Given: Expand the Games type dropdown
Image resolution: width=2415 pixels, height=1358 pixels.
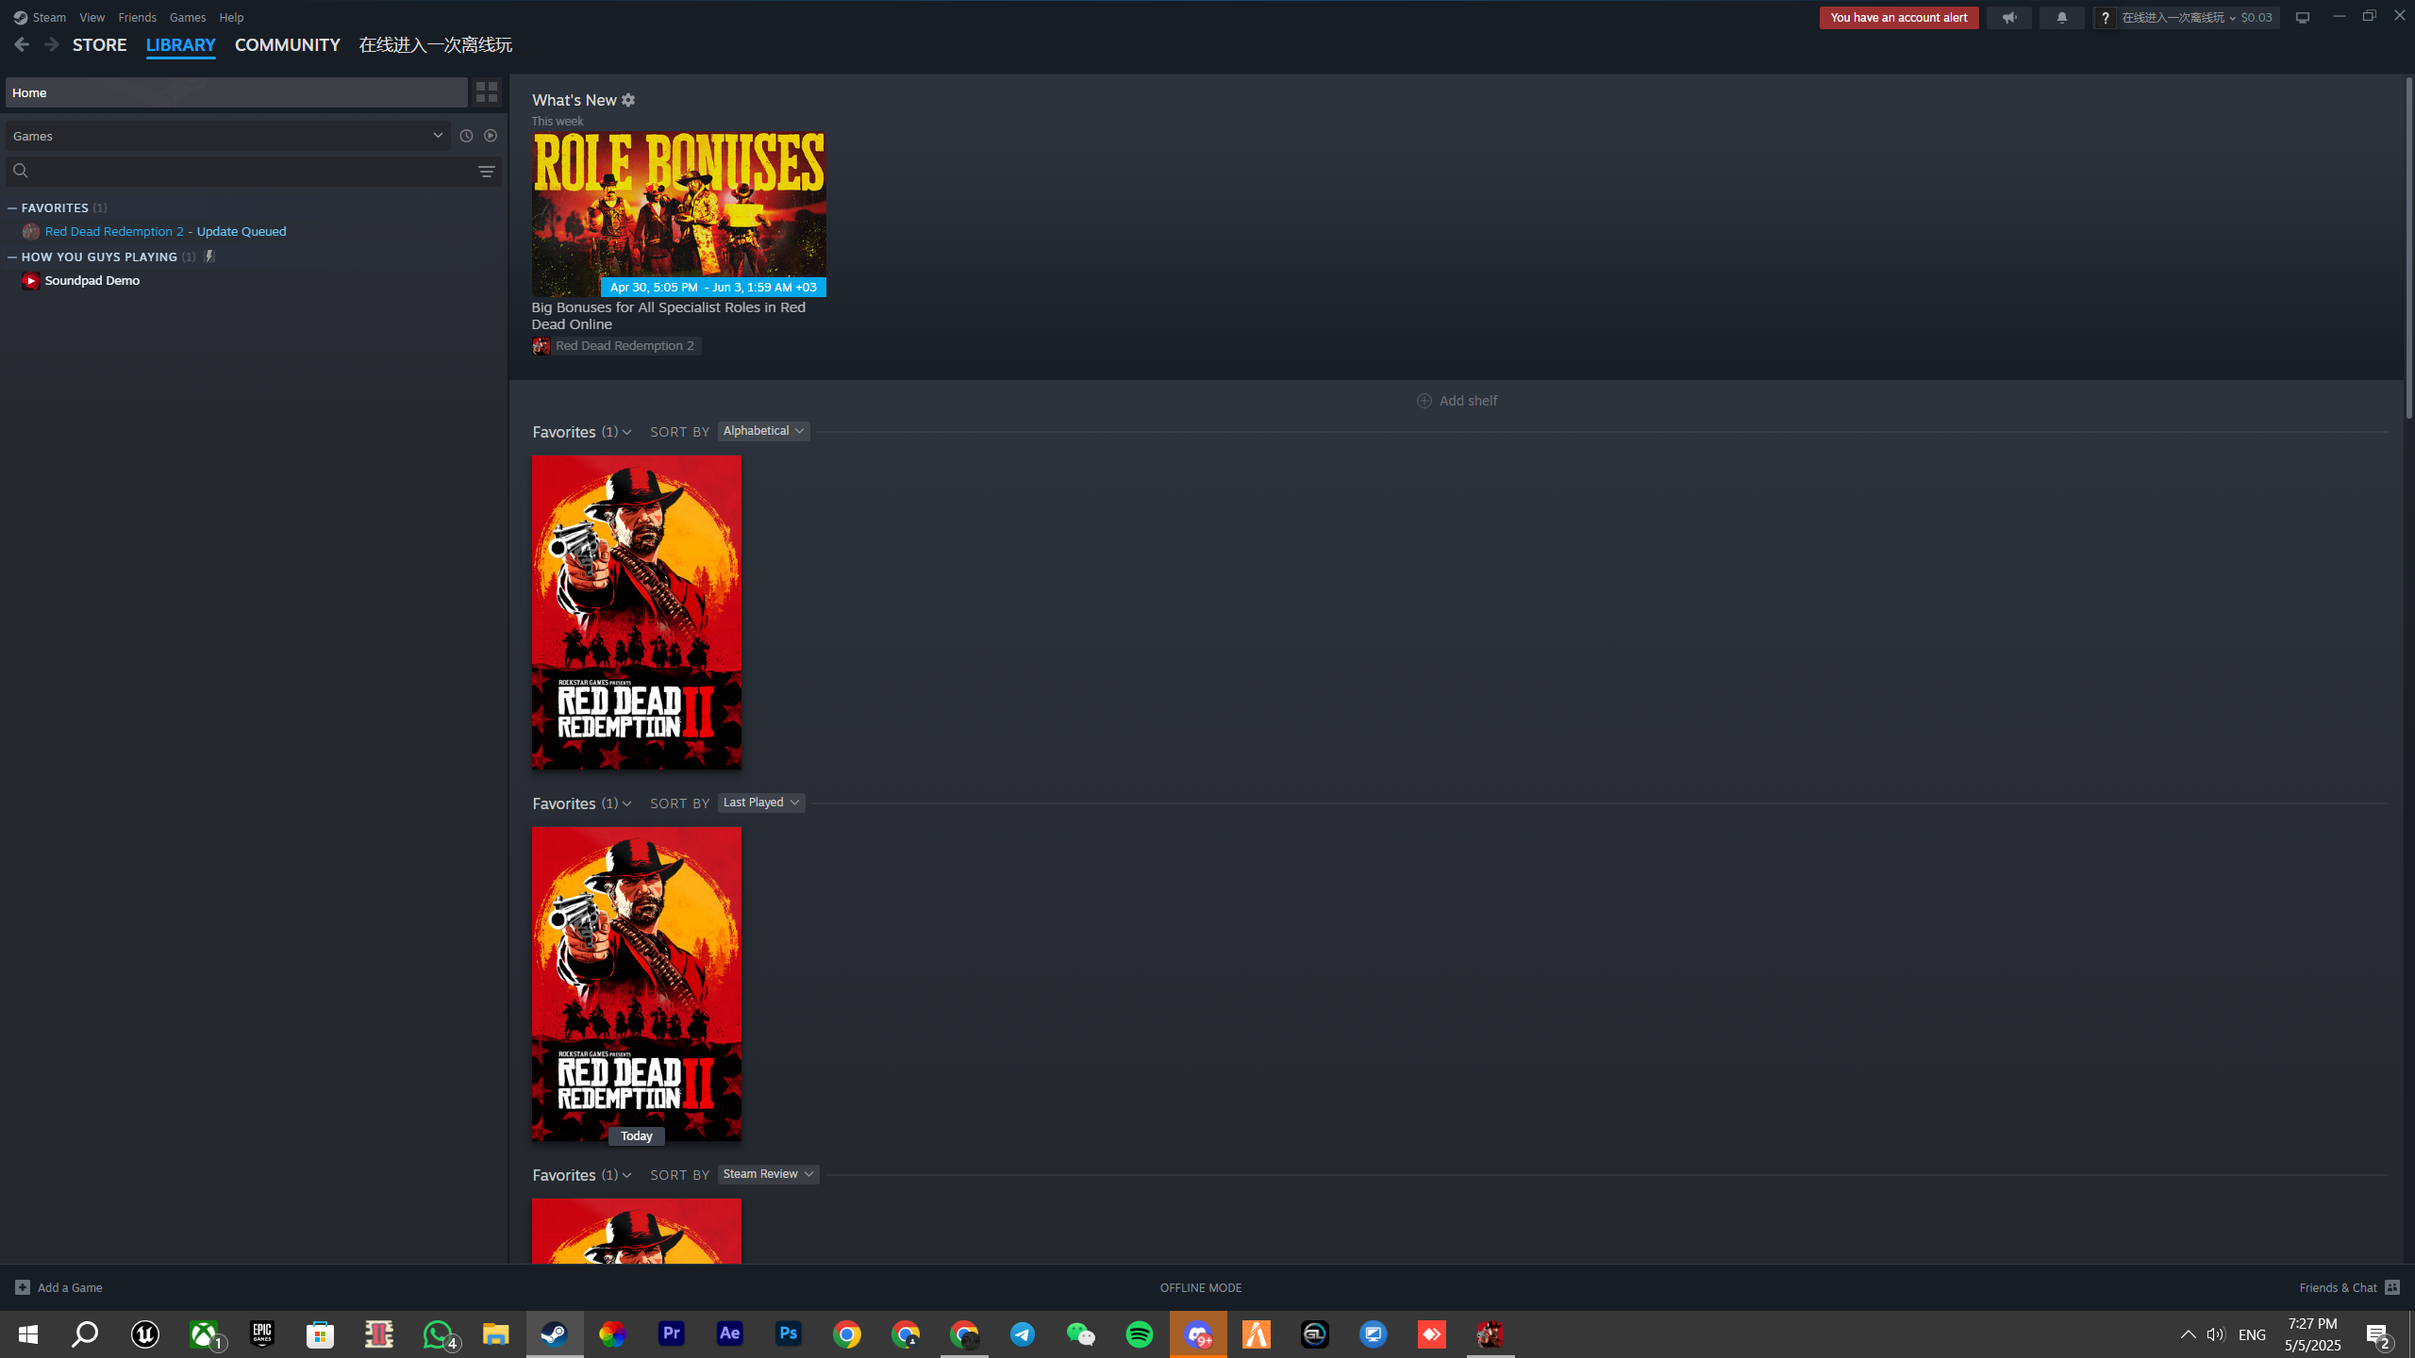Looking at the screenshot, I should [228, 136].
